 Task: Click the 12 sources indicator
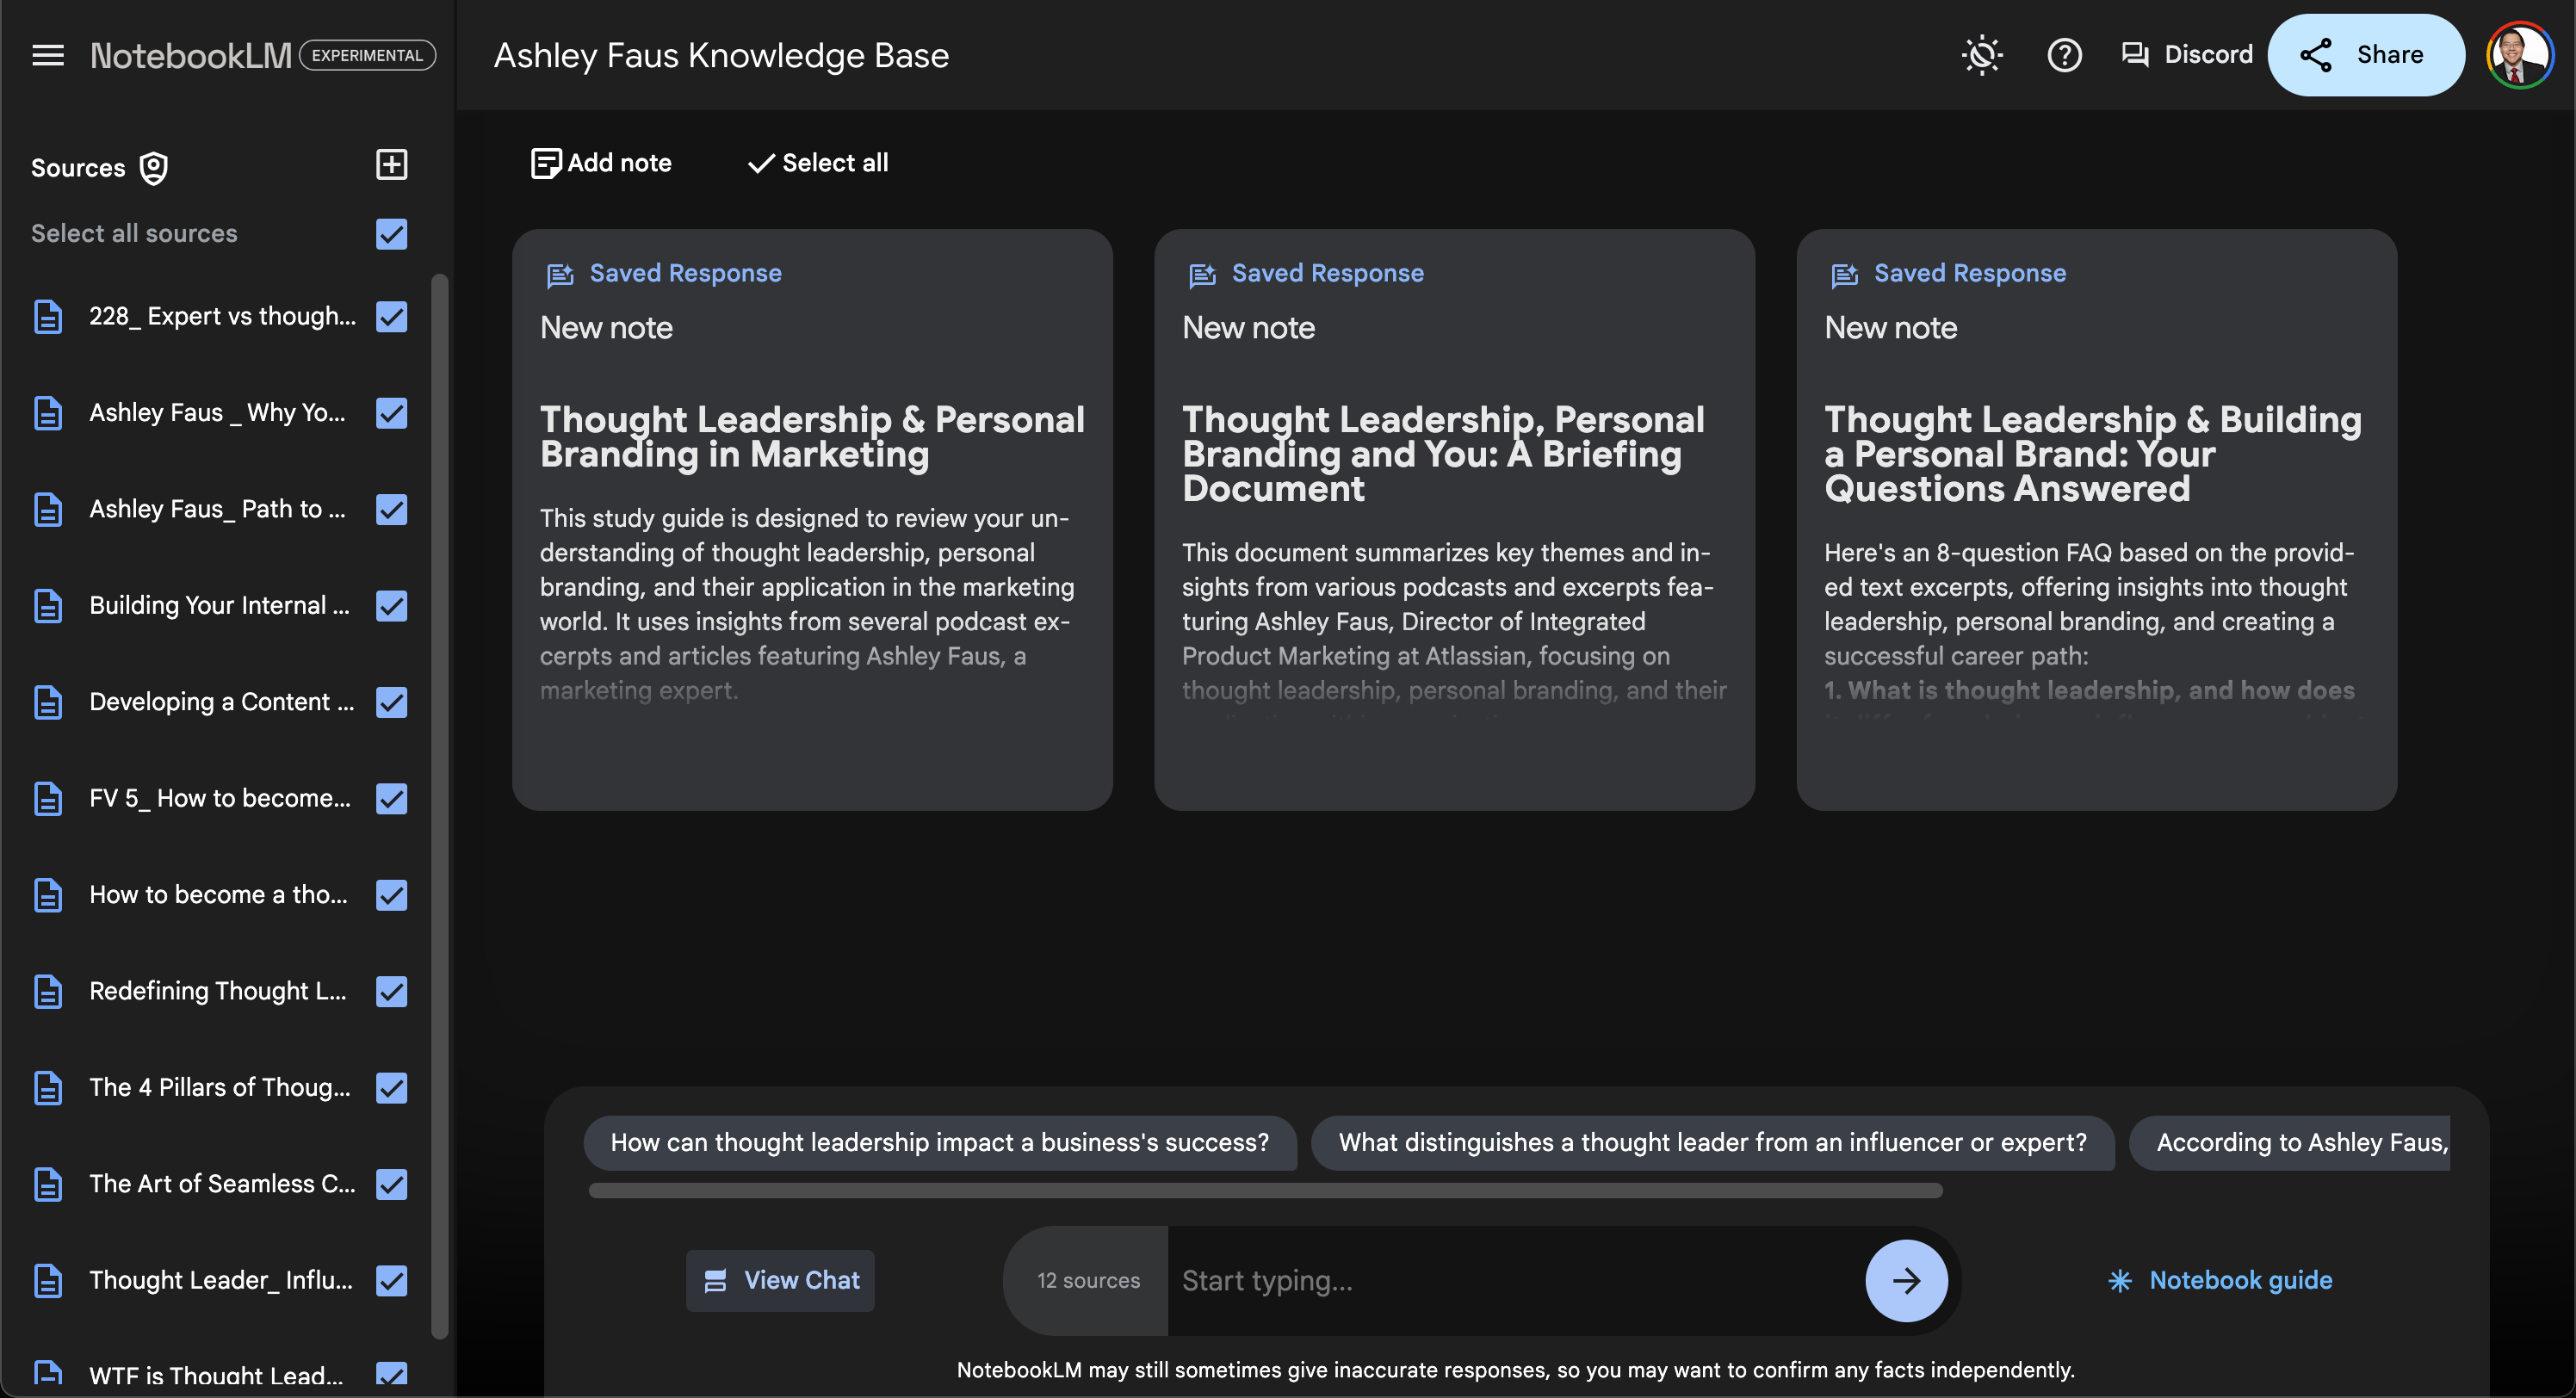coord(1088,1281)
